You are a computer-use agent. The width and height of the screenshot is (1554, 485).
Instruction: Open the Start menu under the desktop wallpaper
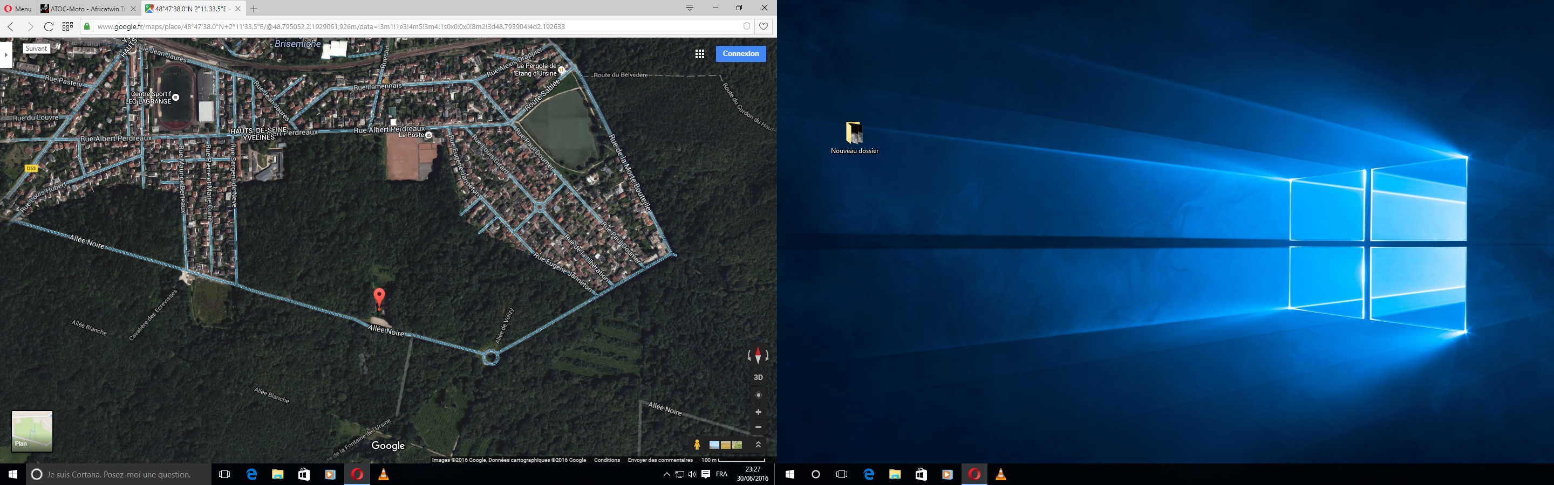point(789,474)
